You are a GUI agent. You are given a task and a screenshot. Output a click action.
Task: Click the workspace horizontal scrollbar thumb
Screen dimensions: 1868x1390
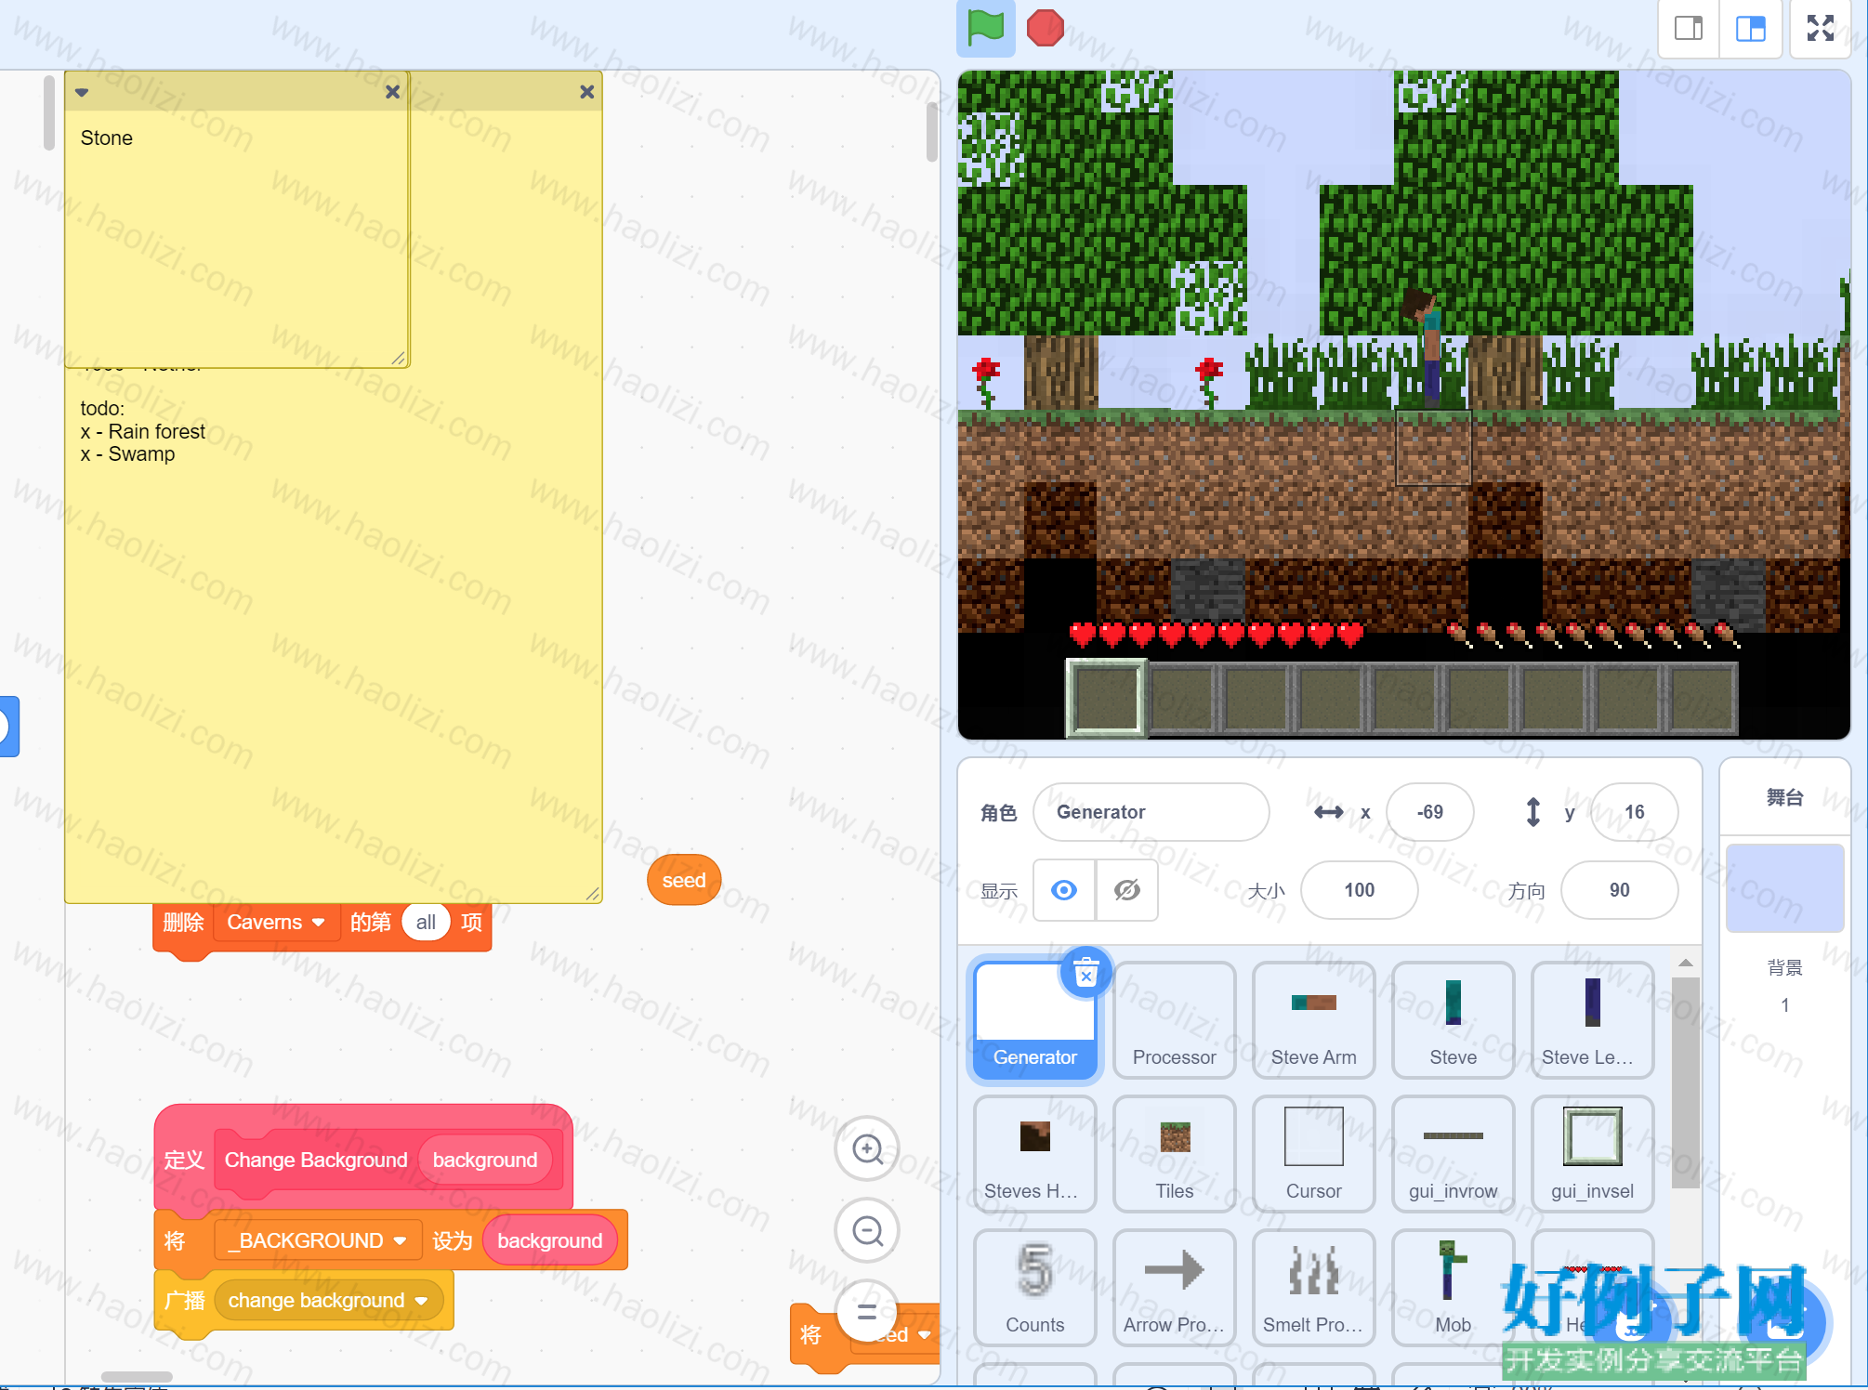tap(137, 1376)
